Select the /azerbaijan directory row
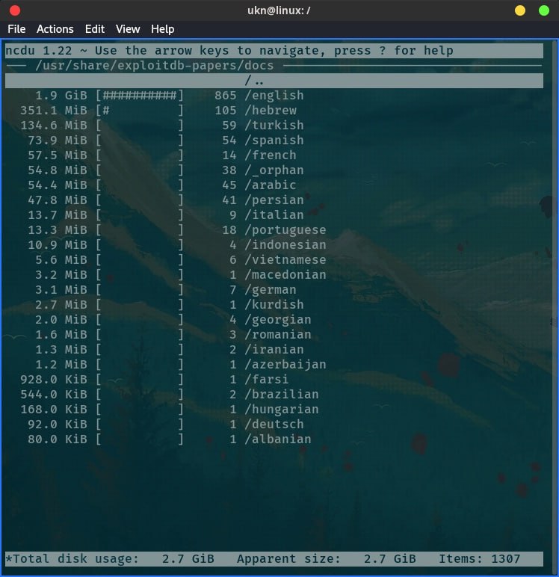This screenshot has height=577, width=559. (274, 364)
